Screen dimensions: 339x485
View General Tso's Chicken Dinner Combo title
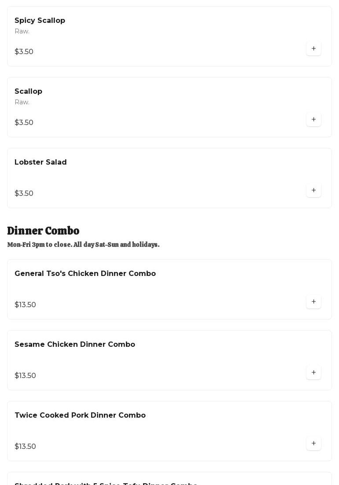pos(85,274)
